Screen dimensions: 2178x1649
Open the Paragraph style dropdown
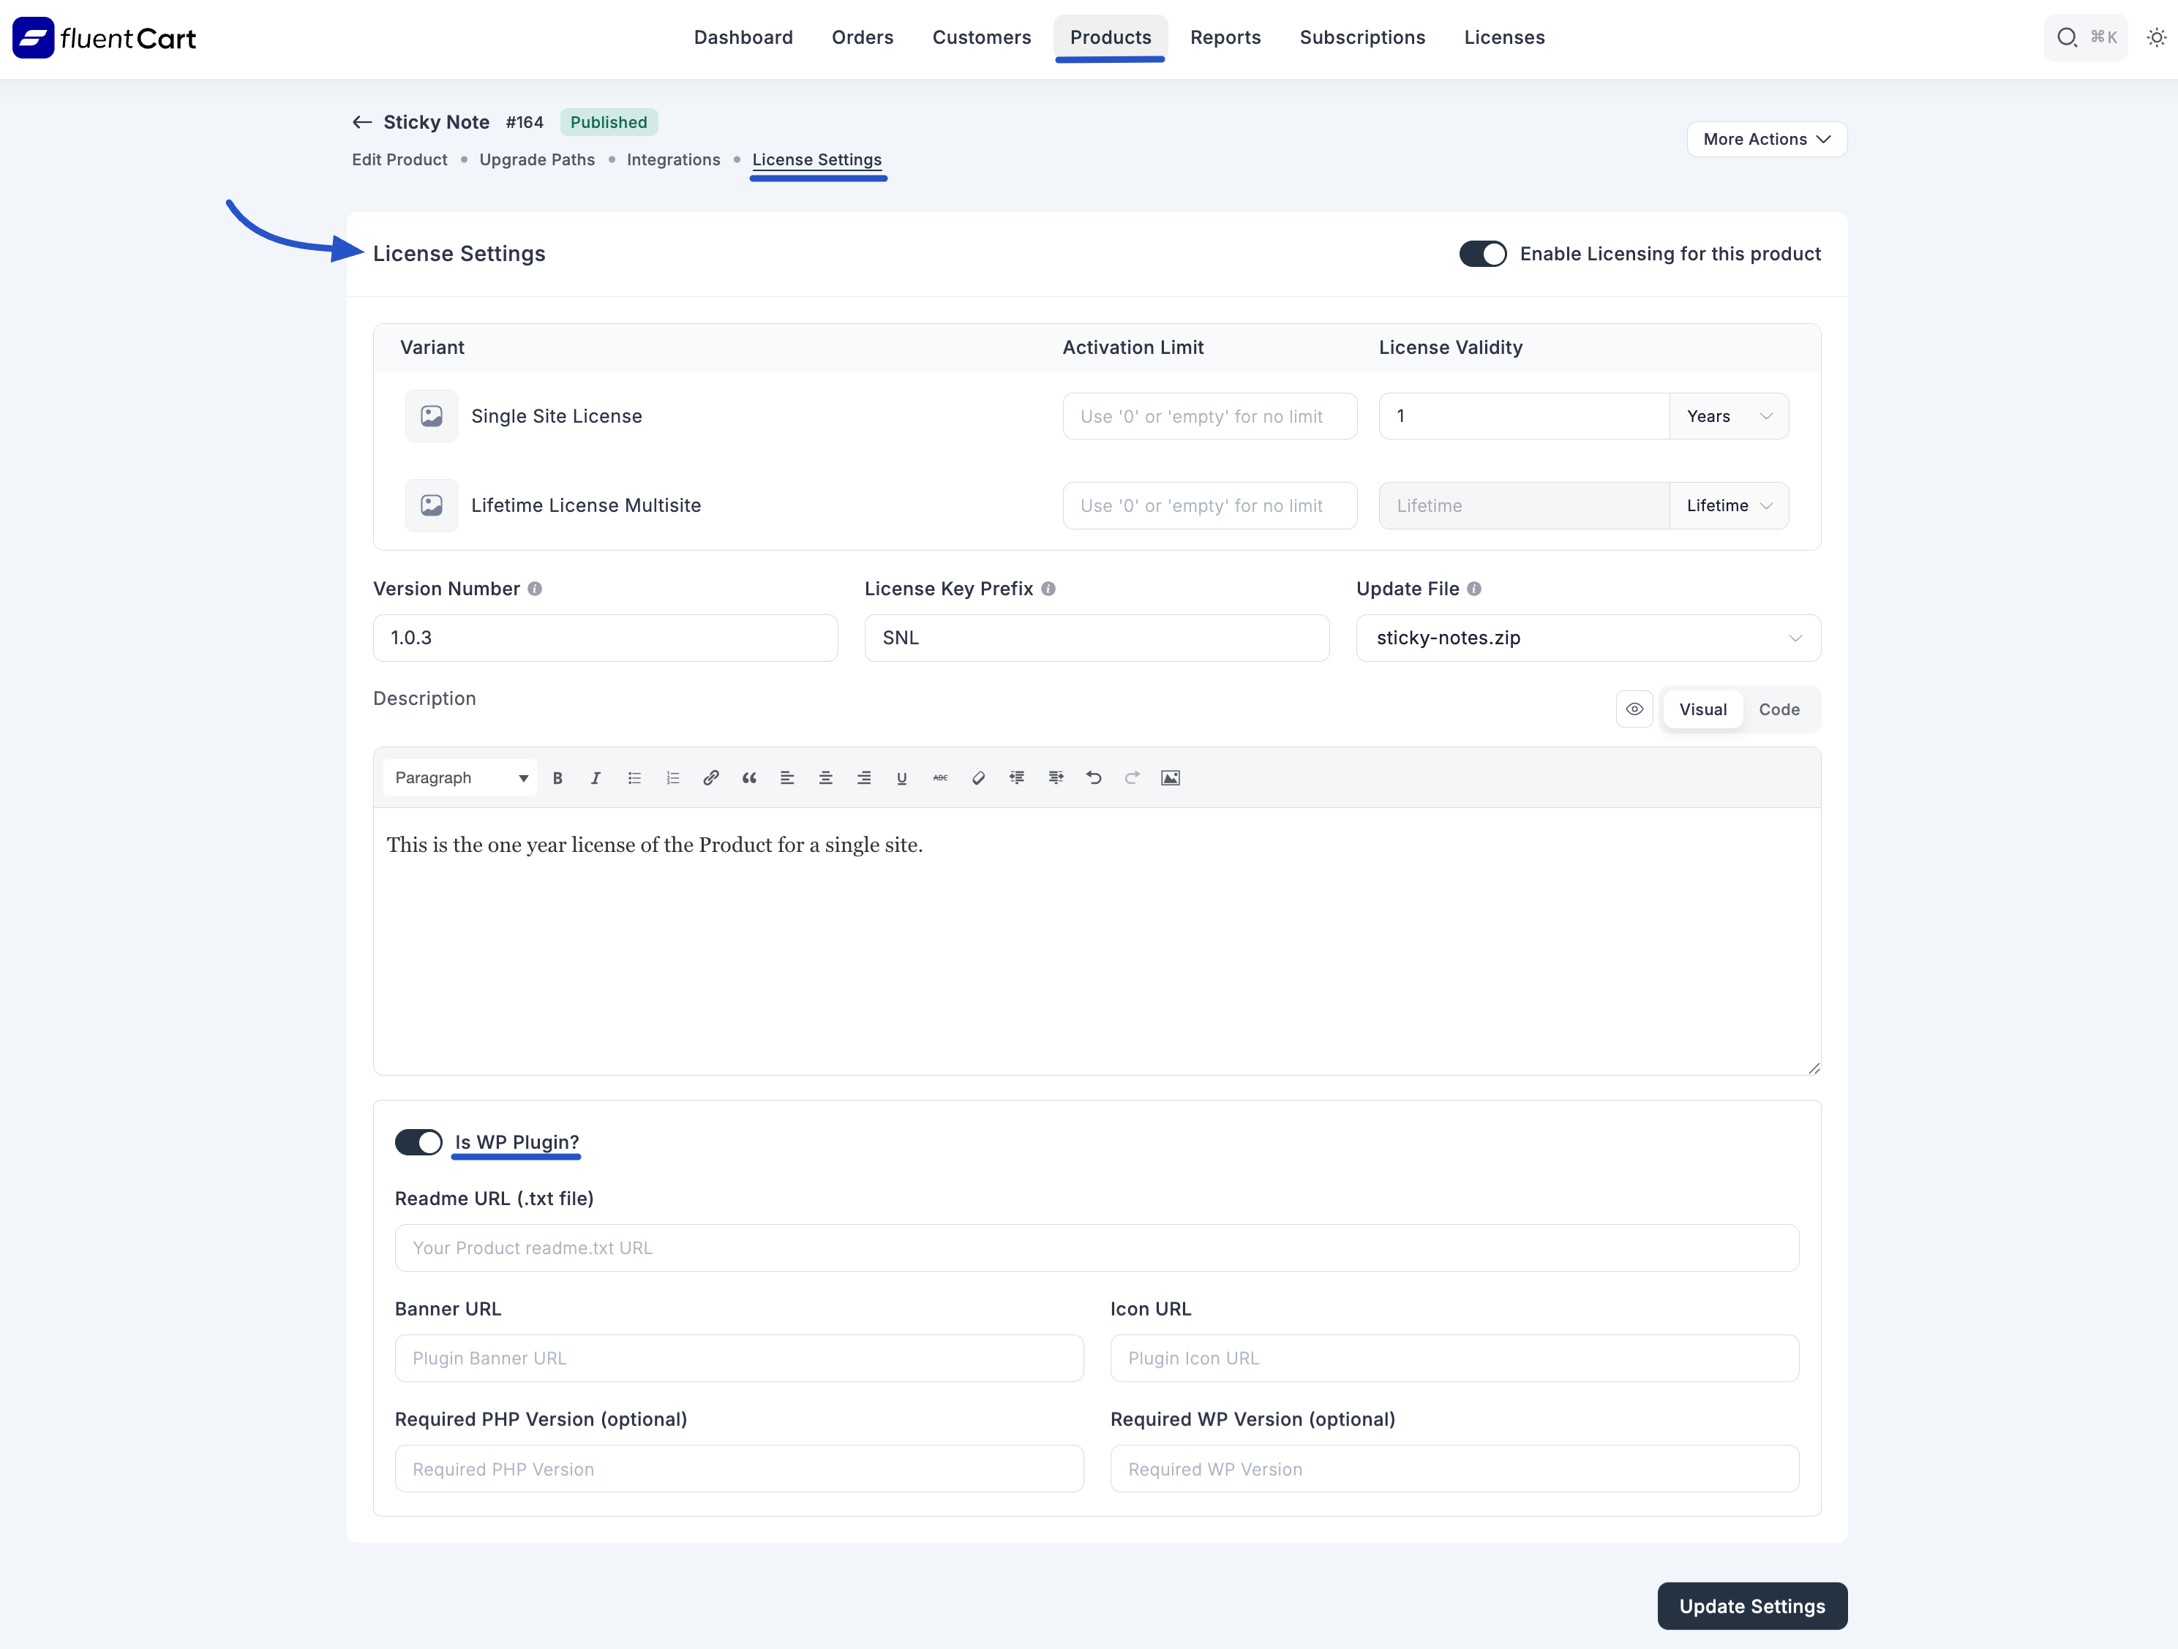tap(459, 777)
